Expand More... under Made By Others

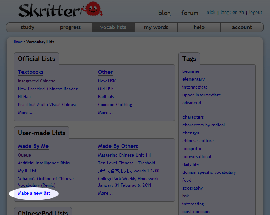pos(105,193)
